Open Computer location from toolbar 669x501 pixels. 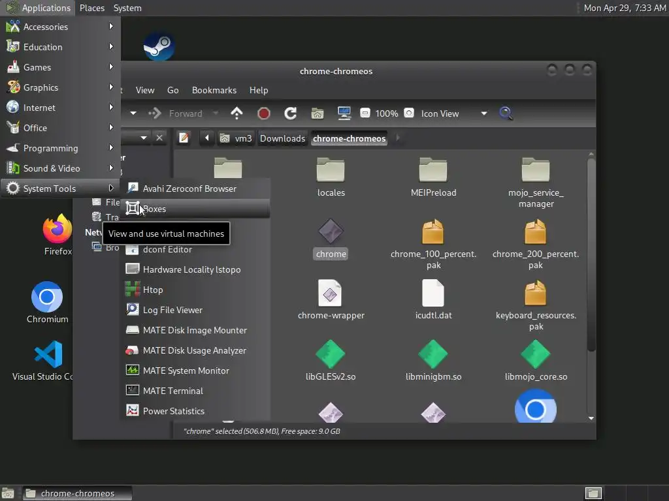tap(344, 114)
